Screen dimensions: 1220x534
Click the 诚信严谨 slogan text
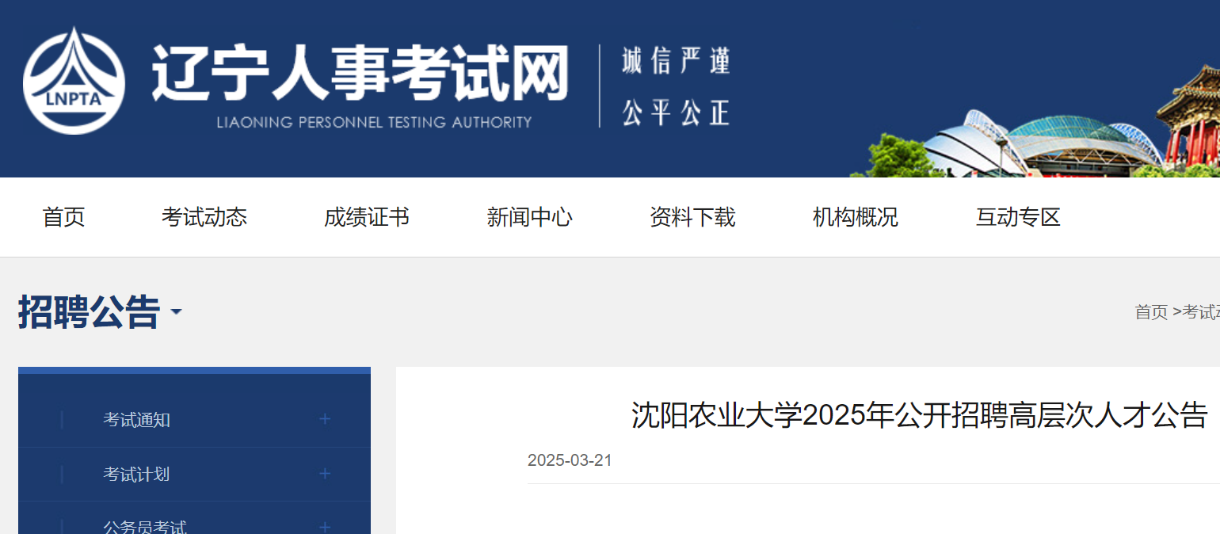click(675, 61)
